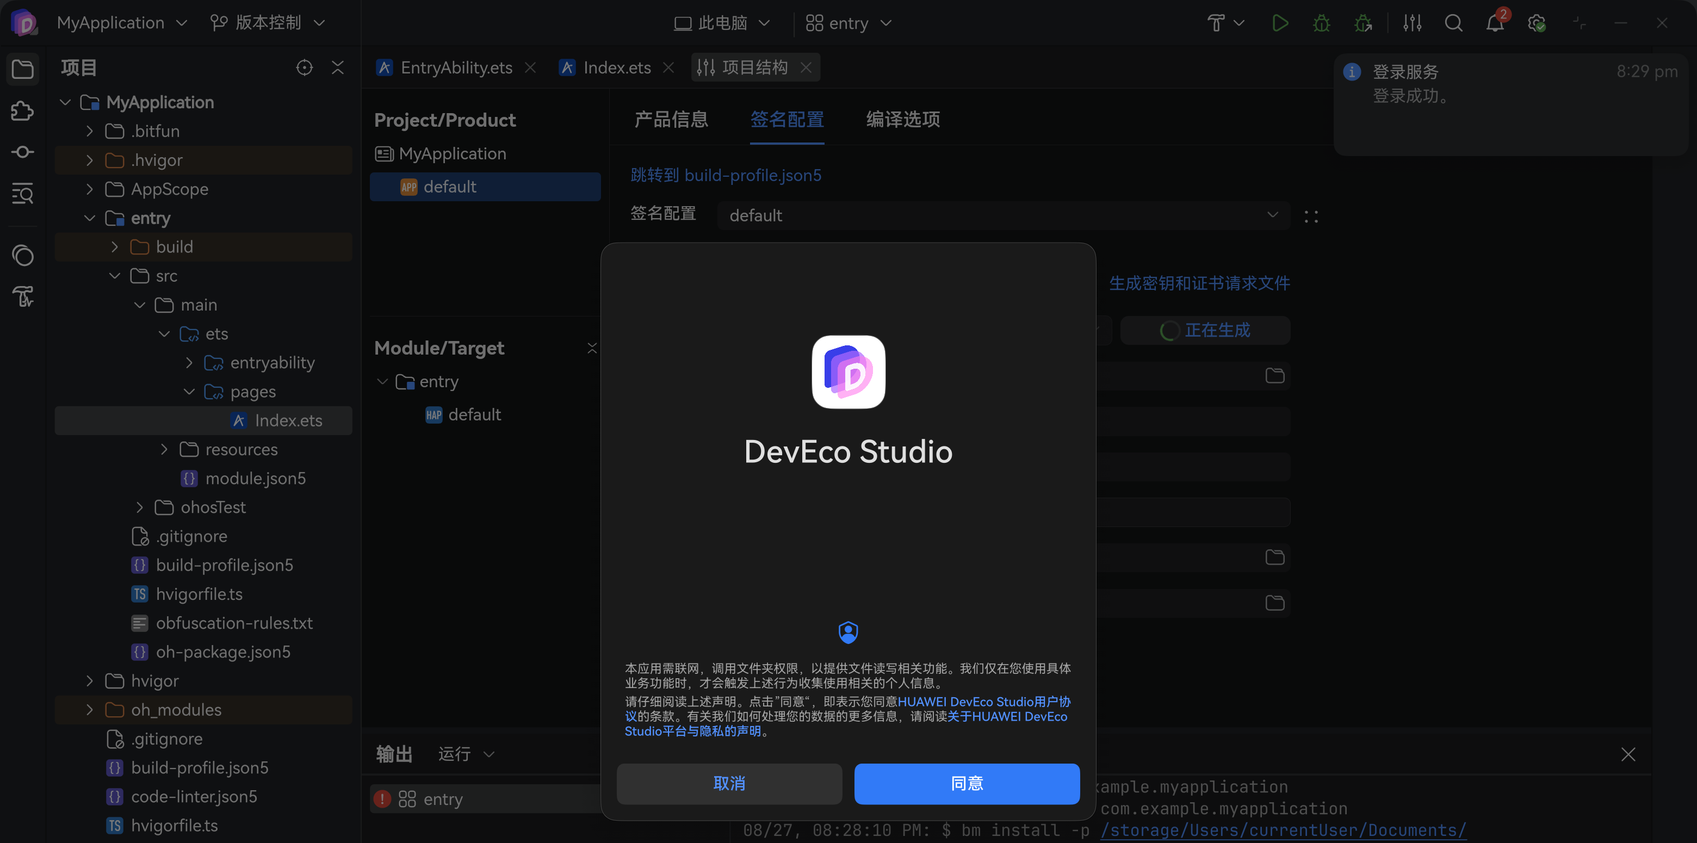Select 签名配置 tab

point(786,119)
